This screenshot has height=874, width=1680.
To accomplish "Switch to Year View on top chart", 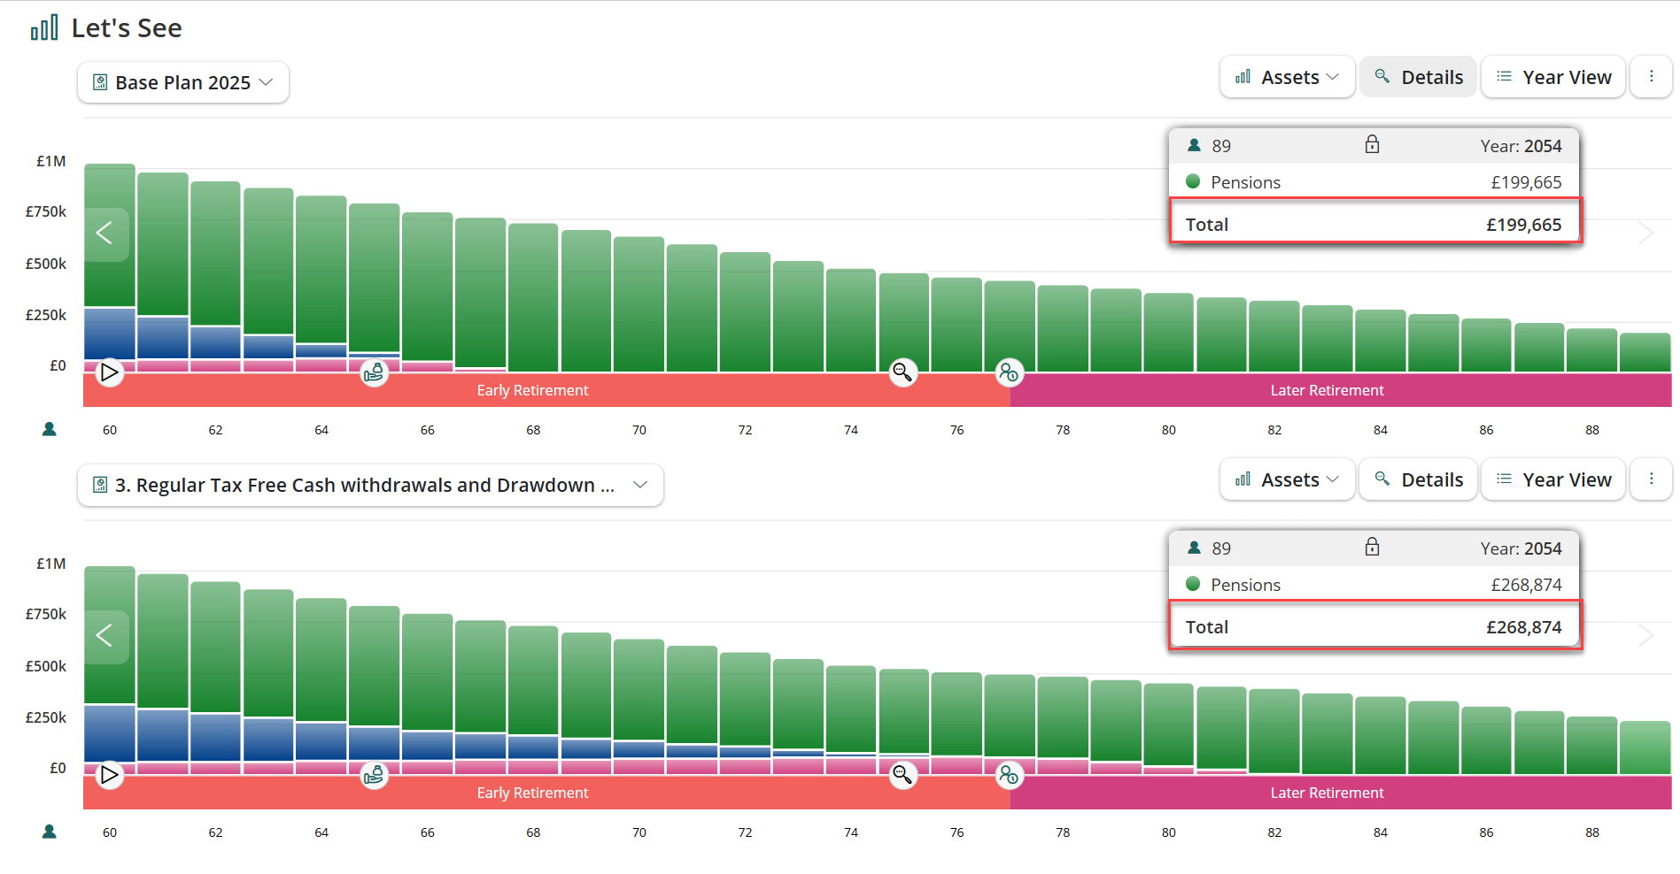I will pyautogui.click(x=1553, y=77).
